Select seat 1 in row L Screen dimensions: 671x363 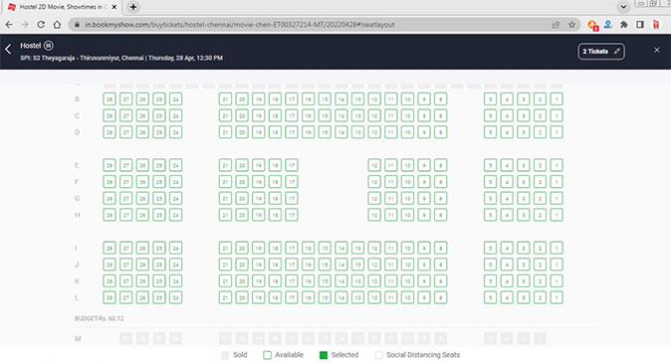point(557,297)
